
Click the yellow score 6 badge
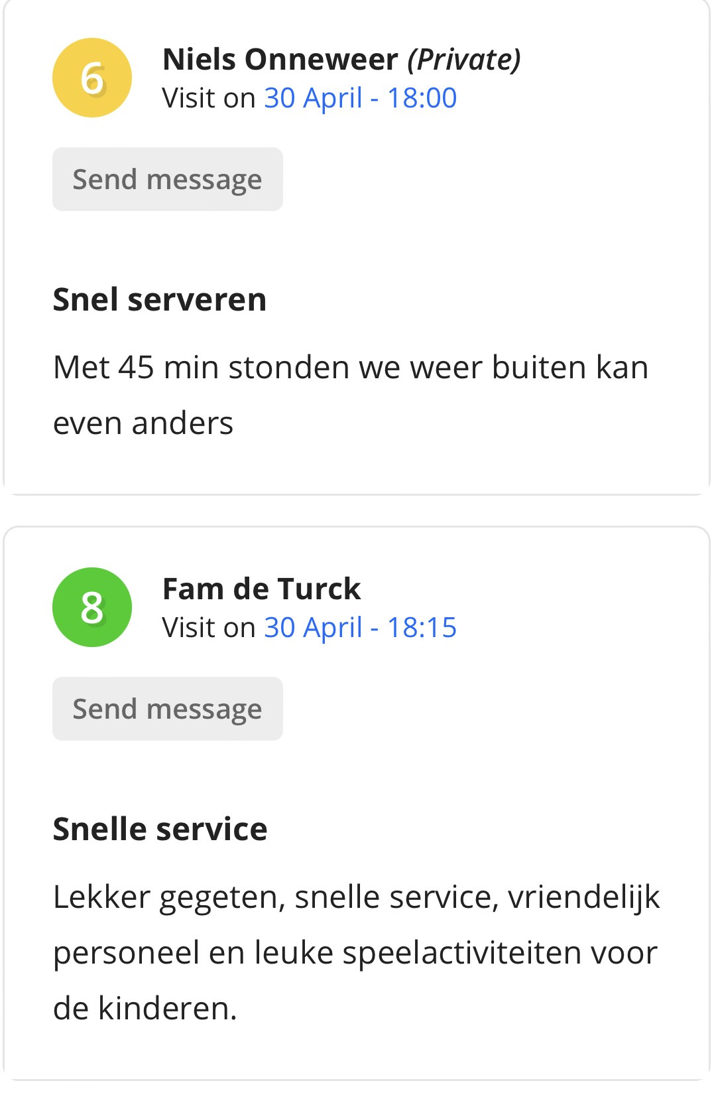point(92,78)
